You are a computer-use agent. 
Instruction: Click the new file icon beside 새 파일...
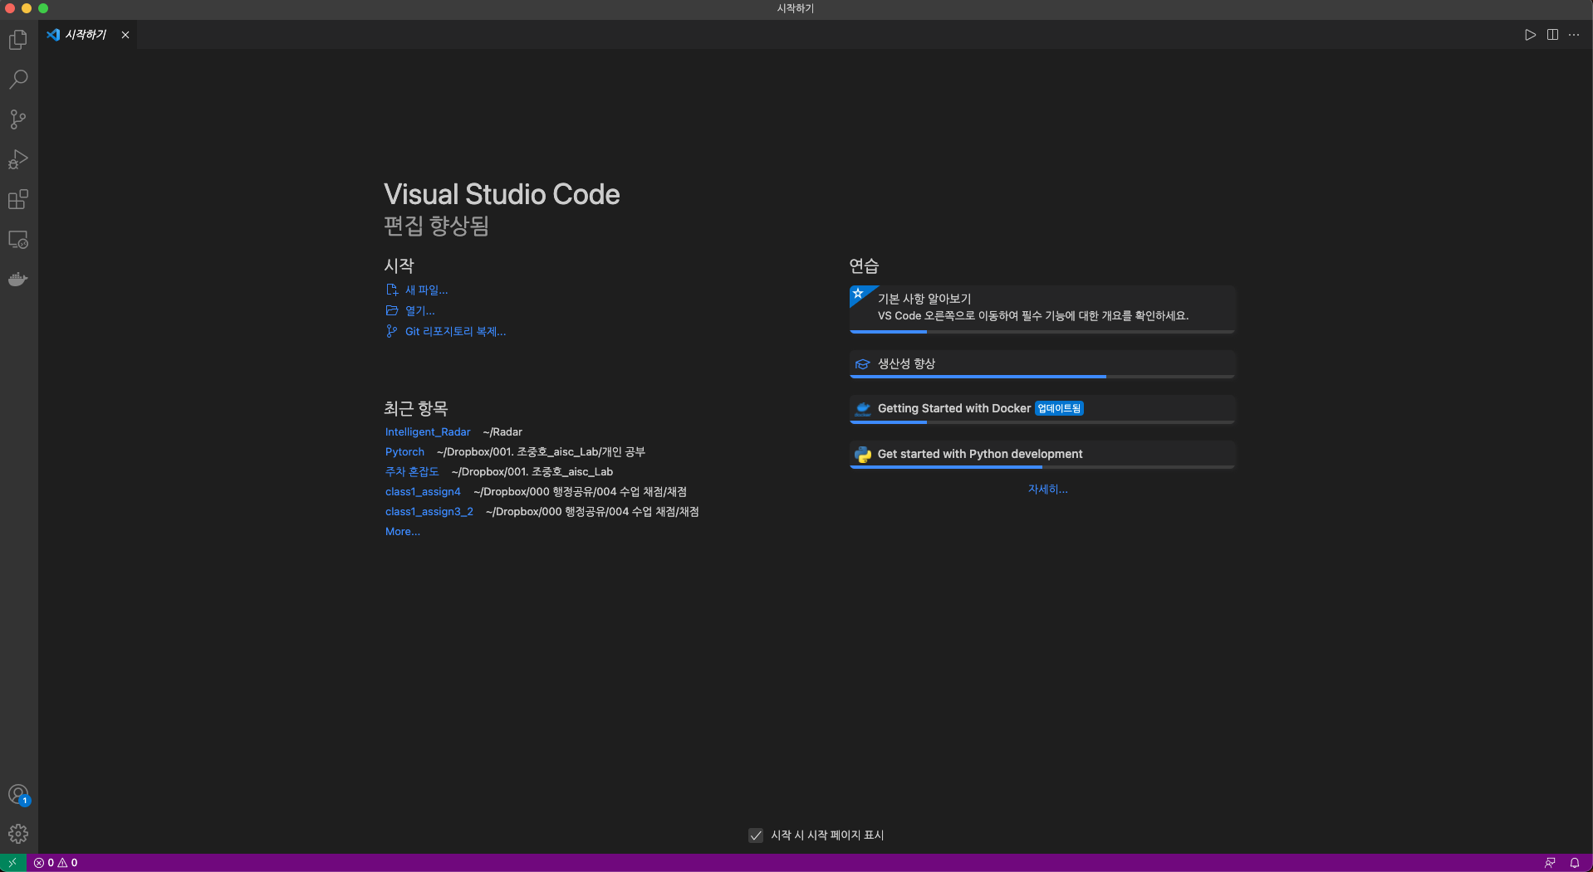pos(392,290)
